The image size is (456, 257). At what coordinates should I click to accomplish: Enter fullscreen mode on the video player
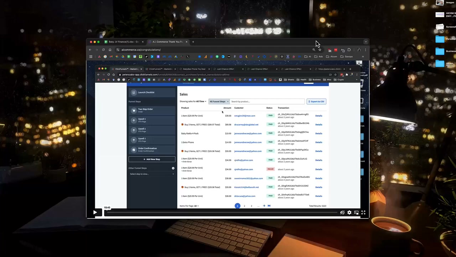pyautogui.click(x=363, y=212)
